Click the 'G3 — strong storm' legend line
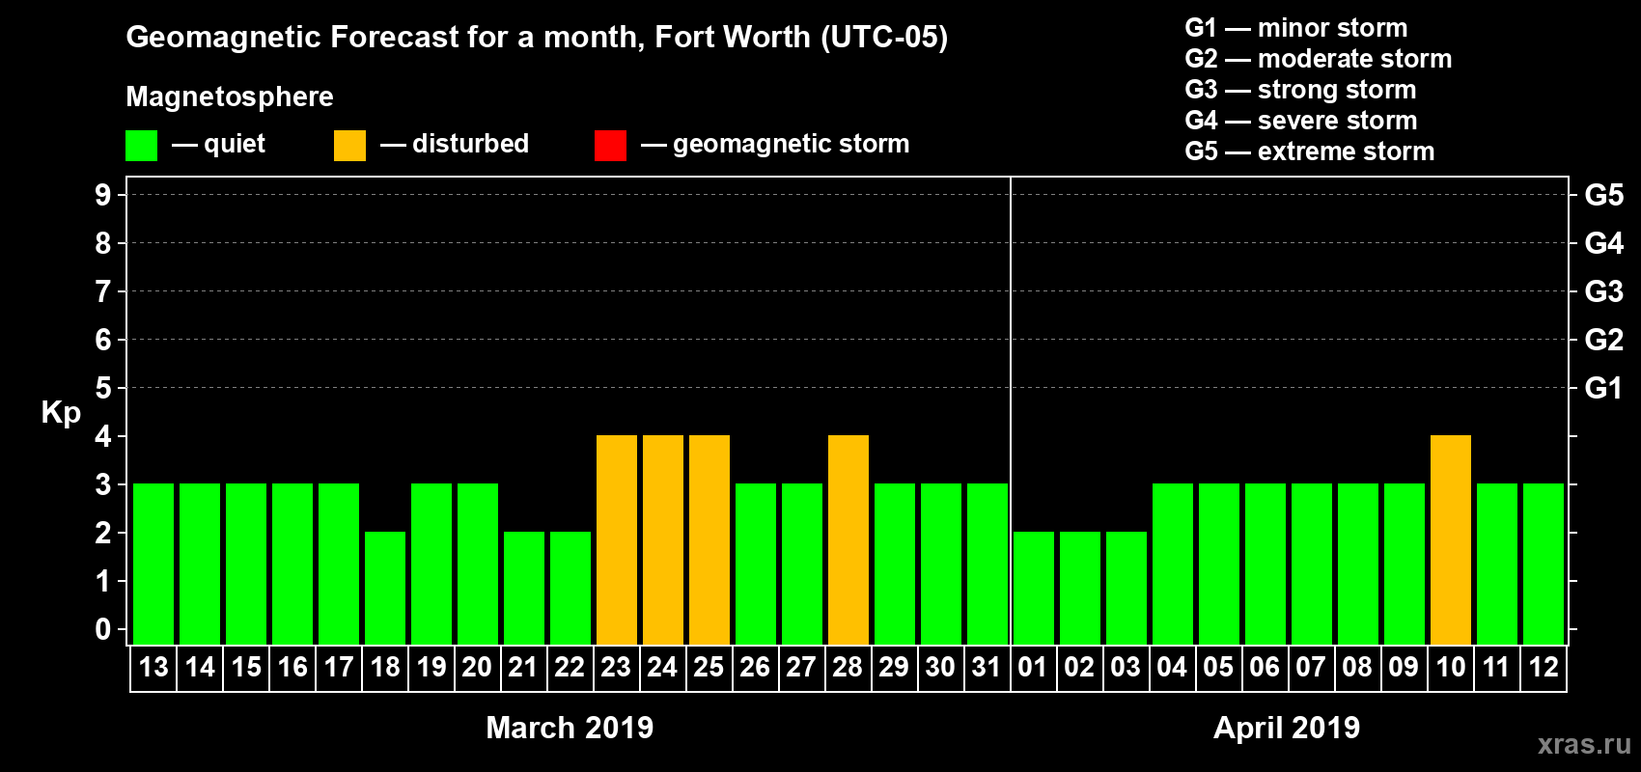The width and height of the screenshot is (1641, 772). (x=1300, y=90)
